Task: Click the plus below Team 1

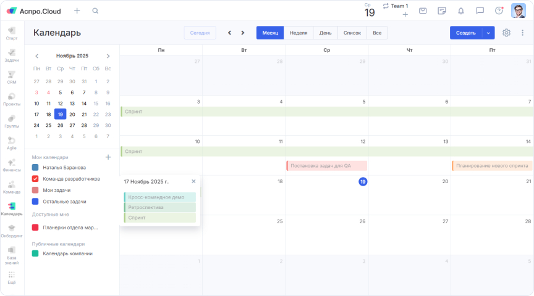Action: [x=405, y=15]
